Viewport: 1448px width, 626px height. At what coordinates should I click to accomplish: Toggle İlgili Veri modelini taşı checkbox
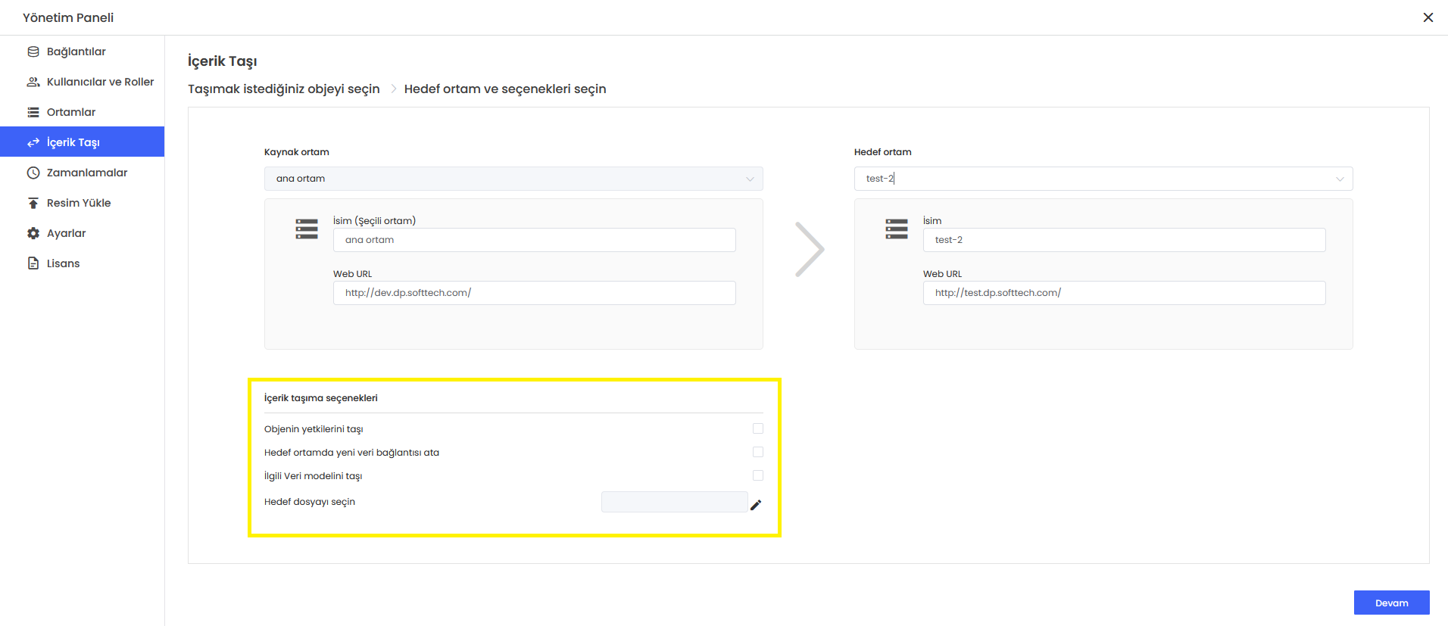(757, 475)
